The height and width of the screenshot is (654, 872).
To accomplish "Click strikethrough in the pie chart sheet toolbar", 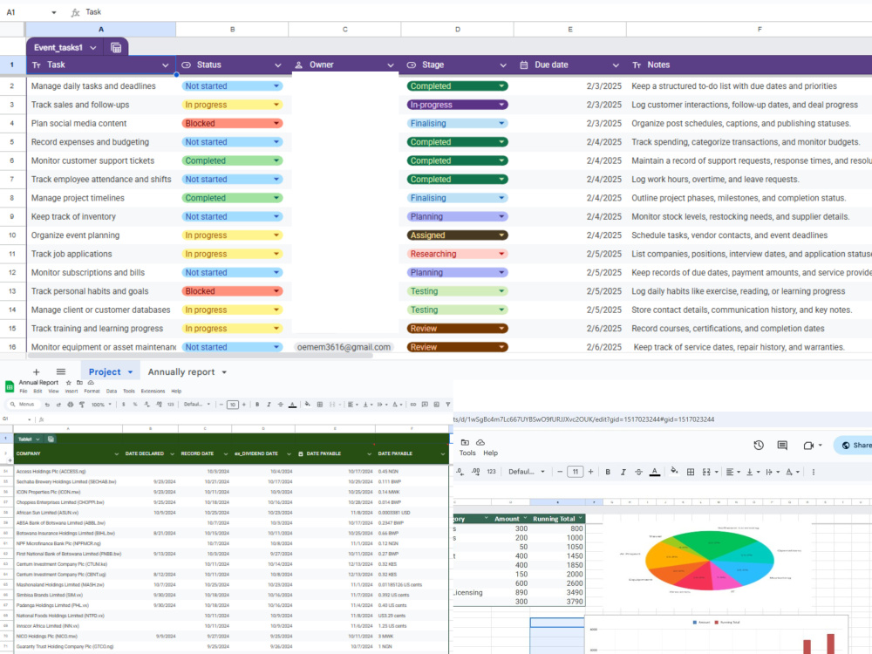I will click(639, 472).
